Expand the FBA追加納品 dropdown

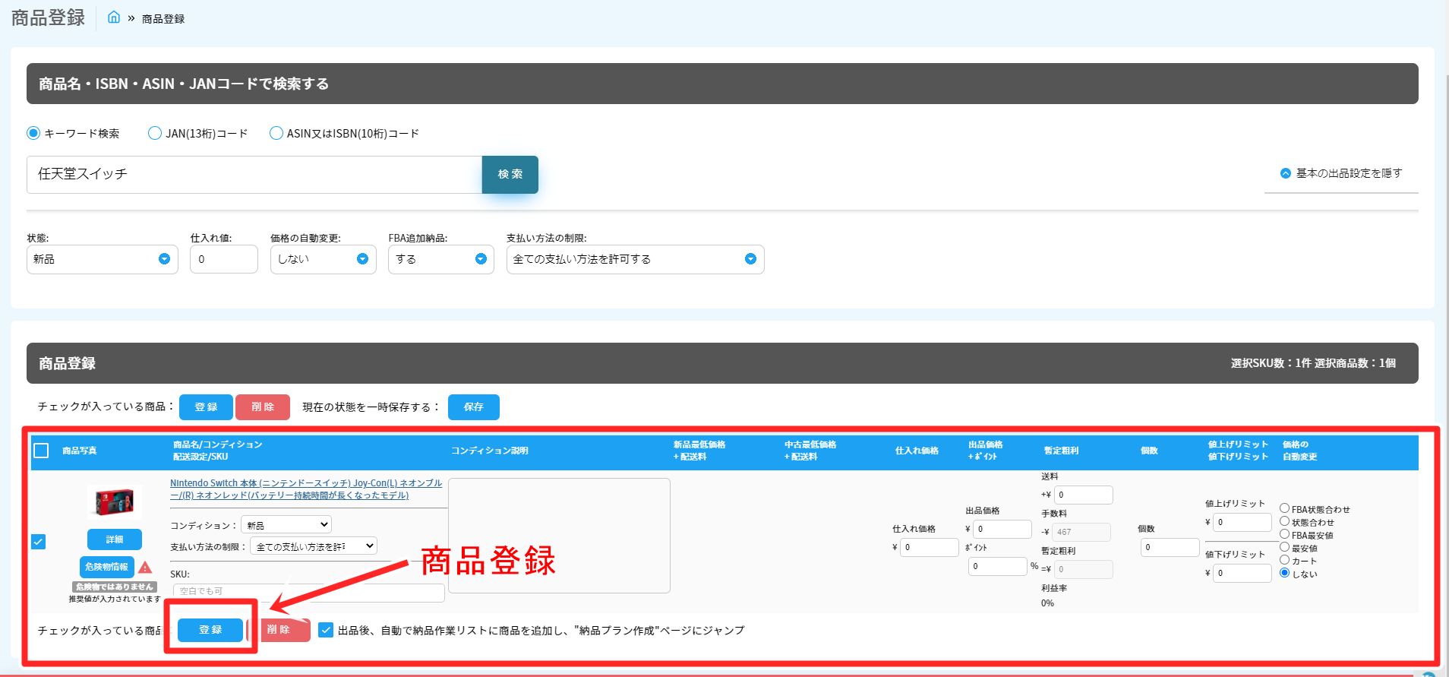coord(440,259)
